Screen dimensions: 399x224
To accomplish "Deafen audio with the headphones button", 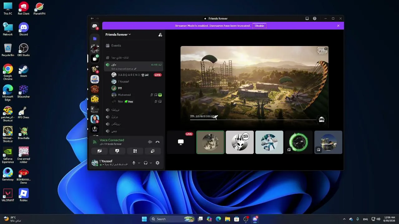I will coord(146,163).
